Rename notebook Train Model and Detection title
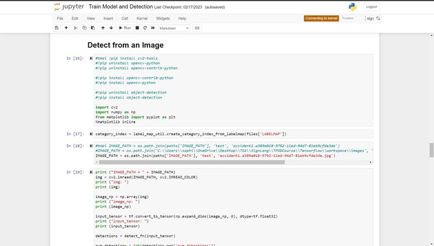 coord(121,6)
